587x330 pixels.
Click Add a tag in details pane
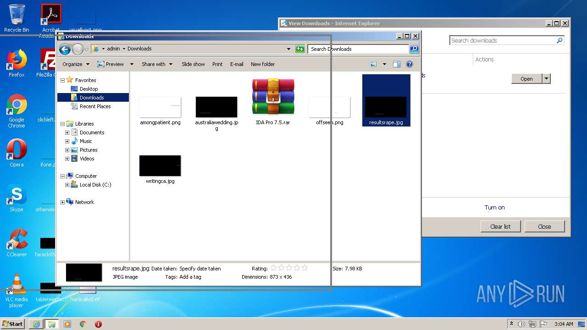pos(190,277)
